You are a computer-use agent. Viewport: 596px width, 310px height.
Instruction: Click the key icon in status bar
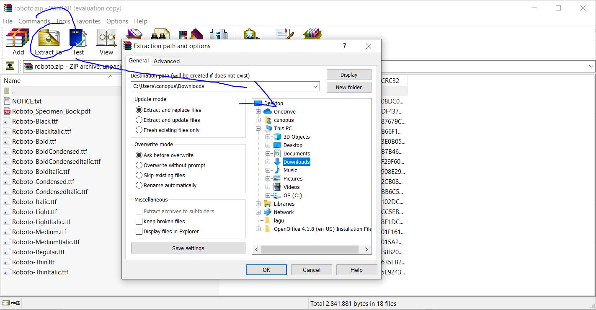pos(16,303)
